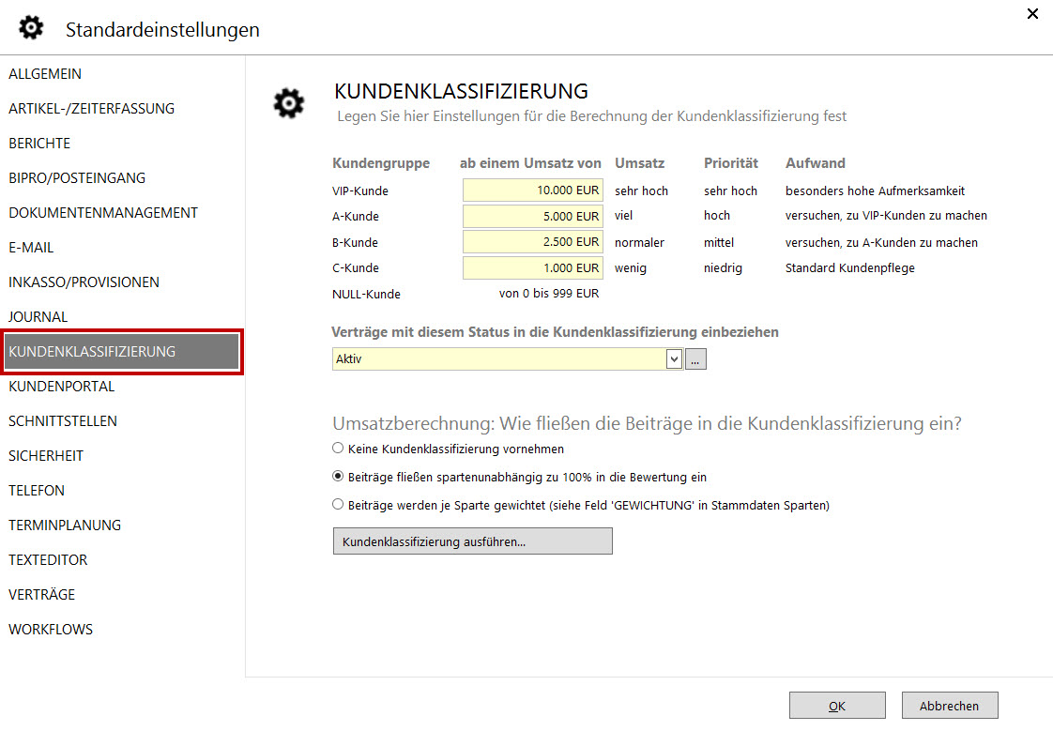Click Abbrechen to cancel changes

pyautogui.click(x=949, y=706)
